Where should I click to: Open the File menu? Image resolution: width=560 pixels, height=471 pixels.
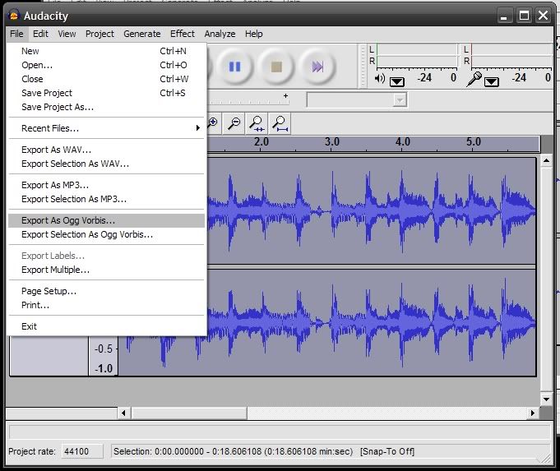[x=16, y=34]
